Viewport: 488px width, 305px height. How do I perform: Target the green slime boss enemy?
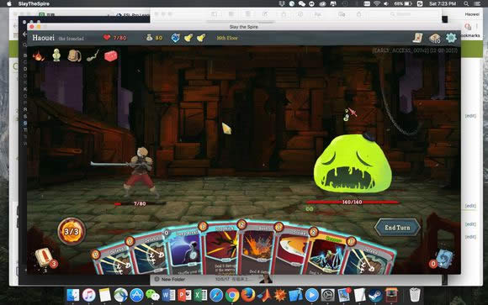tap(353, 164)
